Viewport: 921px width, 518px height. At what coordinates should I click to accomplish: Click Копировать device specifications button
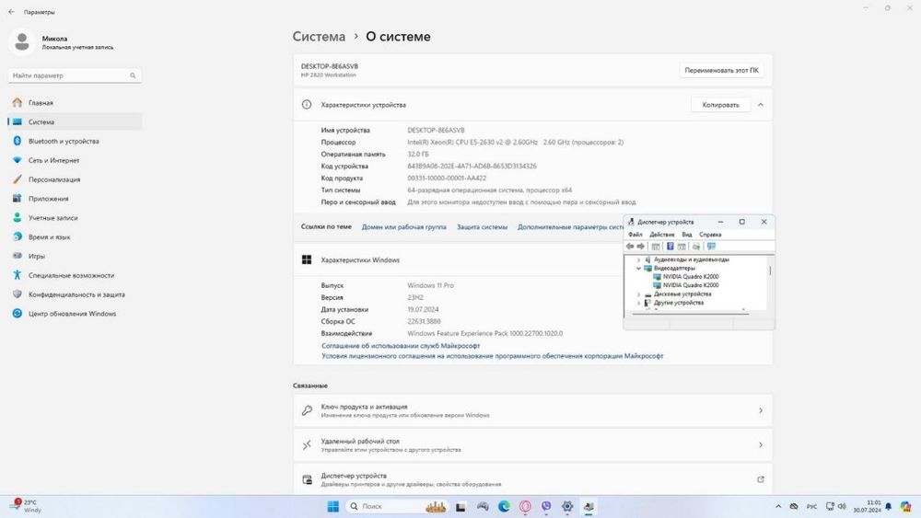tap(721, 105)
